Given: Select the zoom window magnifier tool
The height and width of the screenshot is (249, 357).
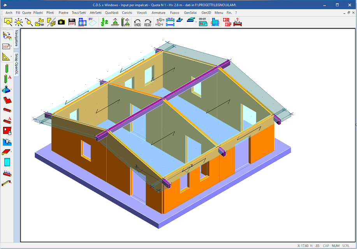Looking at the screenshot, I should [x=8, y=22].
